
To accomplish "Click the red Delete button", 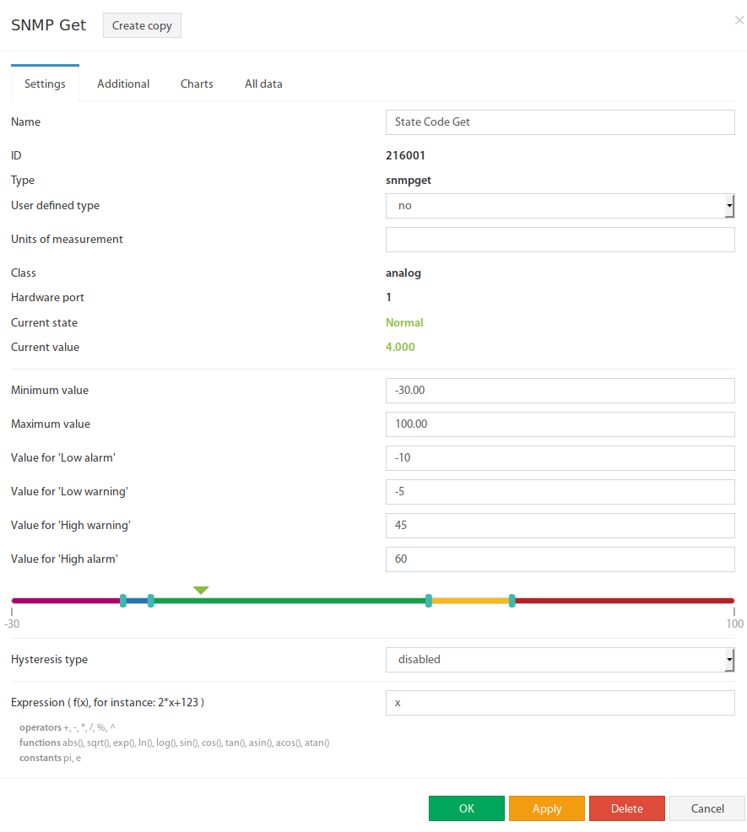I will coord(626,808).
